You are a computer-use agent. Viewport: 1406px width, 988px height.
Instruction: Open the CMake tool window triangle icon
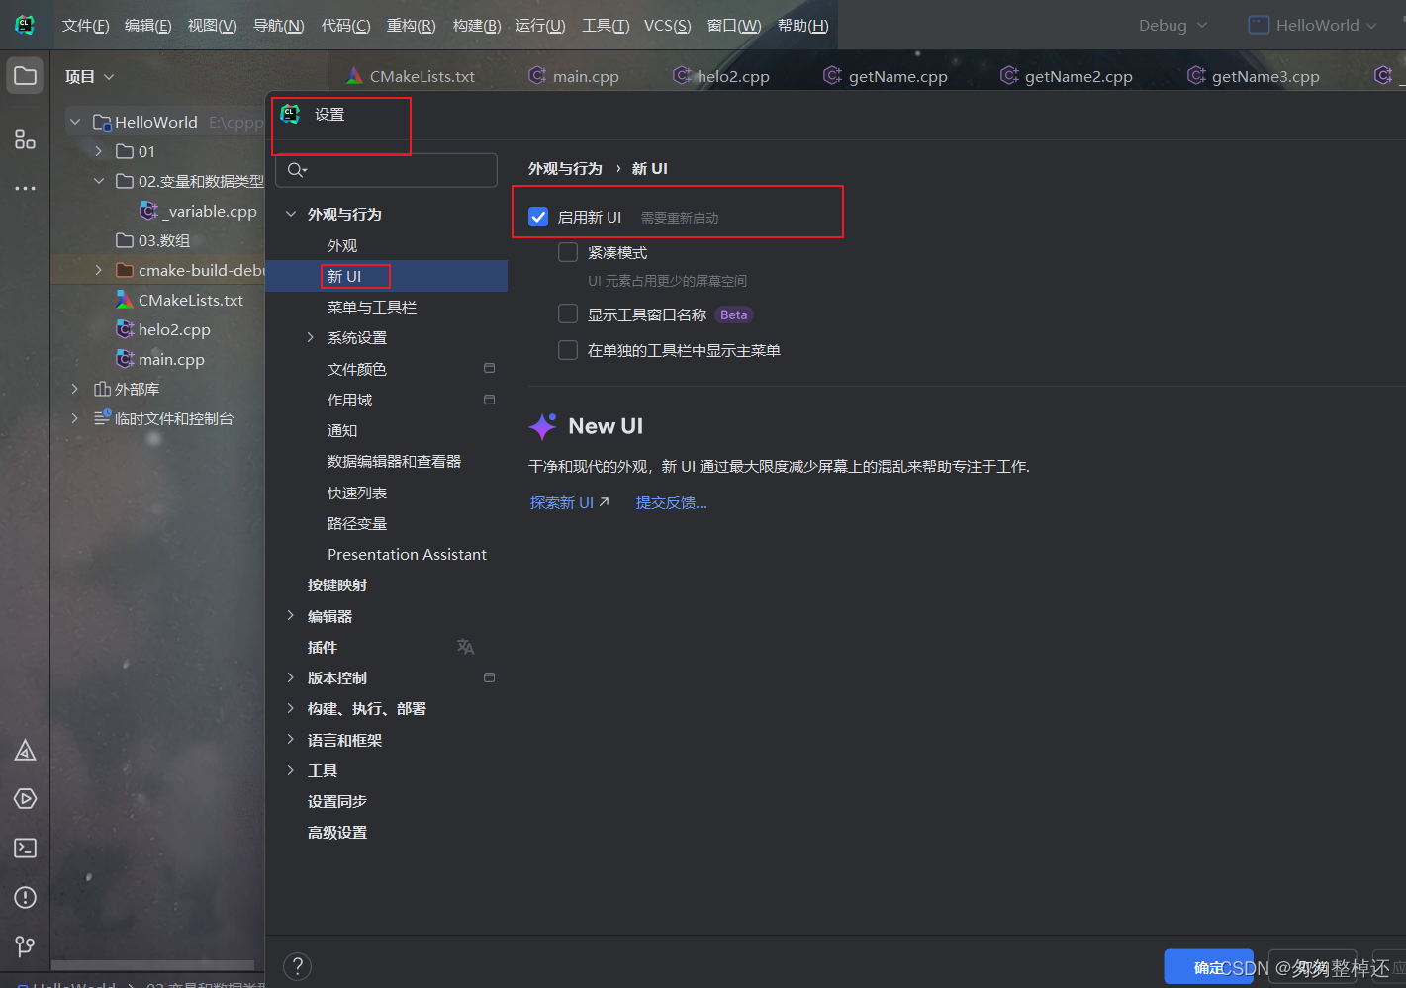[x=25, y=751]
